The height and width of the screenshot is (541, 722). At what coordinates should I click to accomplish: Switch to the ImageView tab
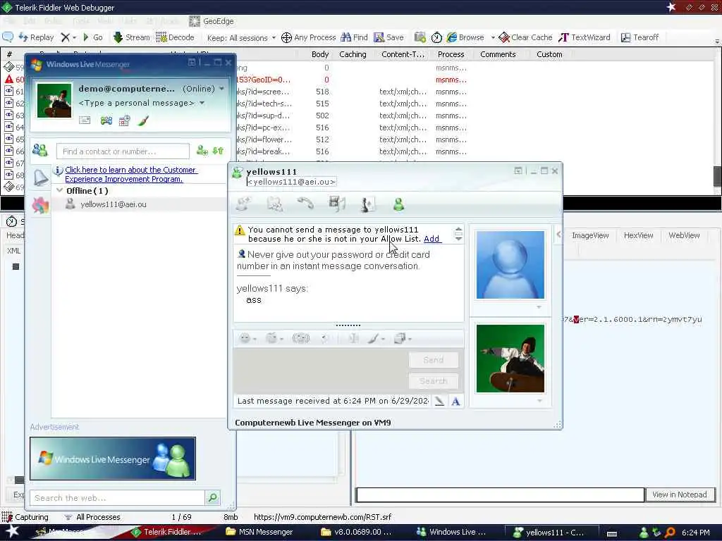pyautogui.click(x=590, y=235)
